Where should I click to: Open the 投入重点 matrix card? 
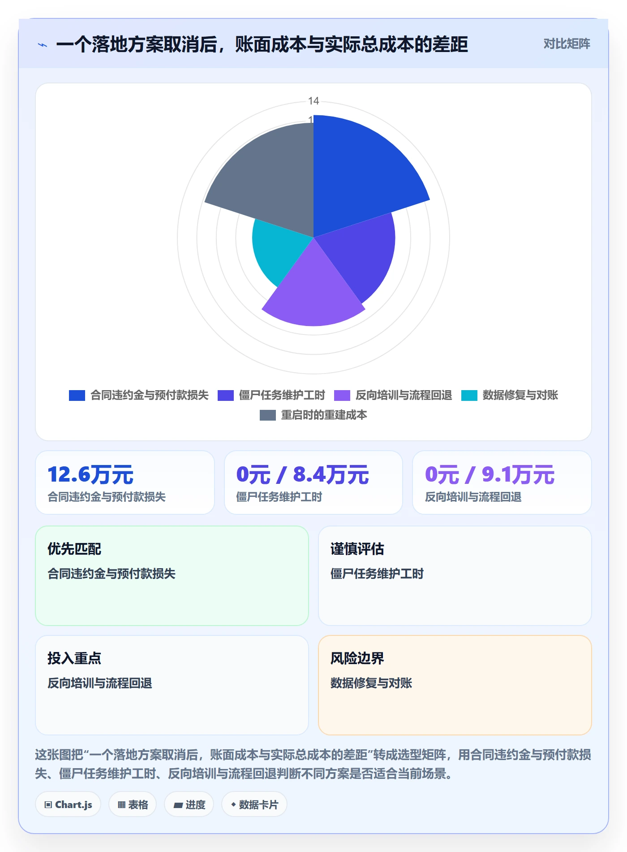(172, 685)
